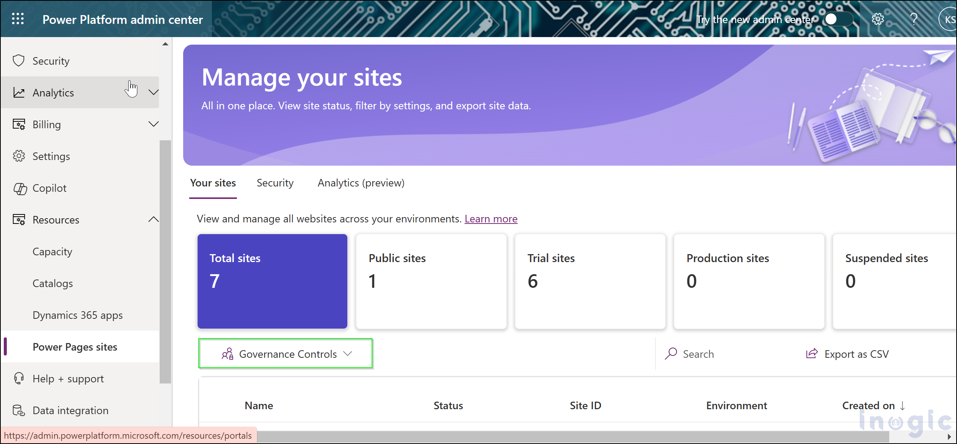This screenshot has height=444, width=957.
Task: Open the KS account avatar
Action: click(948, 19)
